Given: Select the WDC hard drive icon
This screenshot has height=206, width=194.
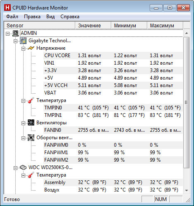Looking at the screenshot, I should click(x=23, y=167).
